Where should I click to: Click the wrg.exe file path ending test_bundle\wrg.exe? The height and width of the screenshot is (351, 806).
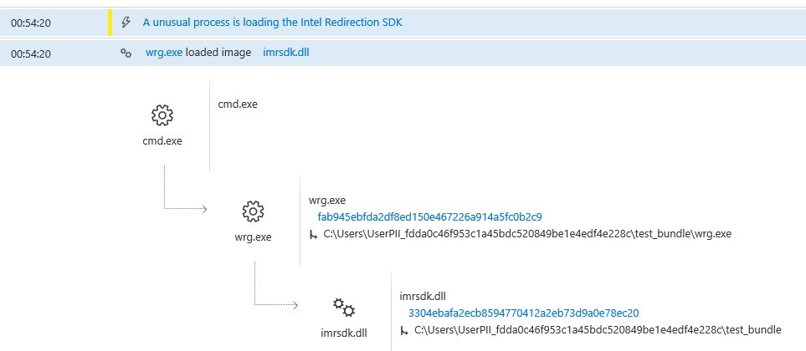[527, 234]
